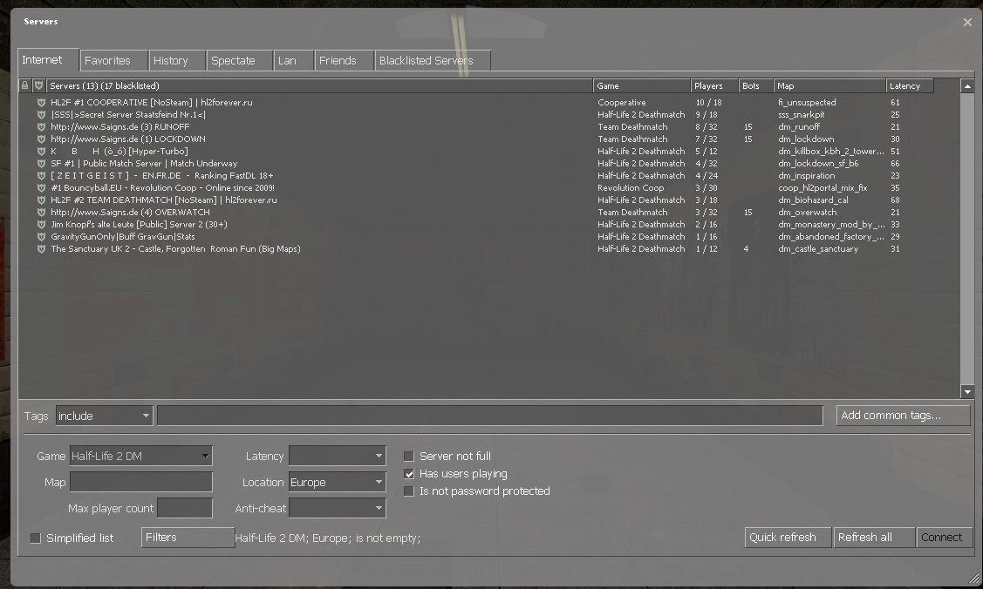Image resolution: width=983 pixels, height=589 pixels.
Task: Select the GravityGunOnly Buff GravGun server name
Action: (123, 237)
